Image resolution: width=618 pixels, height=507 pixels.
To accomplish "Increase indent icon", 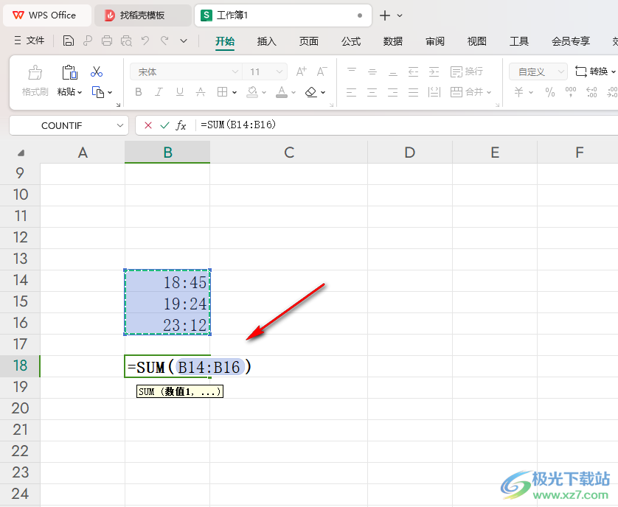I will click(434, 71).
